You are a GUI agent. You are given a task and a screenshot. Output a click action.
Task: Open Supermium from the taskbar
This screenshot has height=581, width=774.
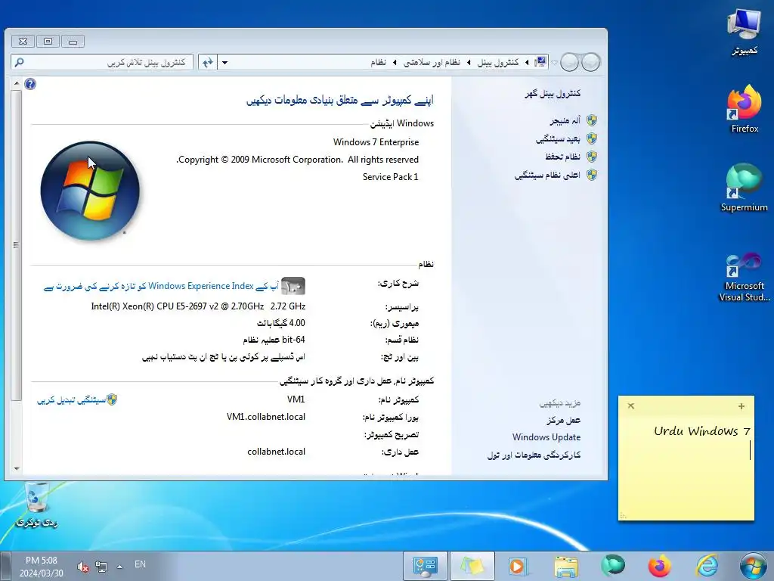tap(612, 566)
